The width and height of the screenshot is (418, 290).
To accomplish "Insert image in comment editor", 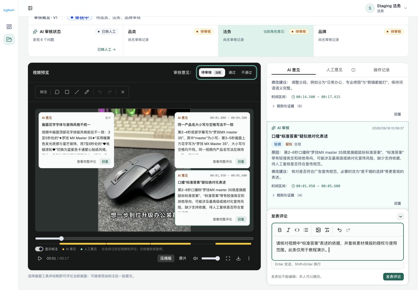I will point(318,230).
